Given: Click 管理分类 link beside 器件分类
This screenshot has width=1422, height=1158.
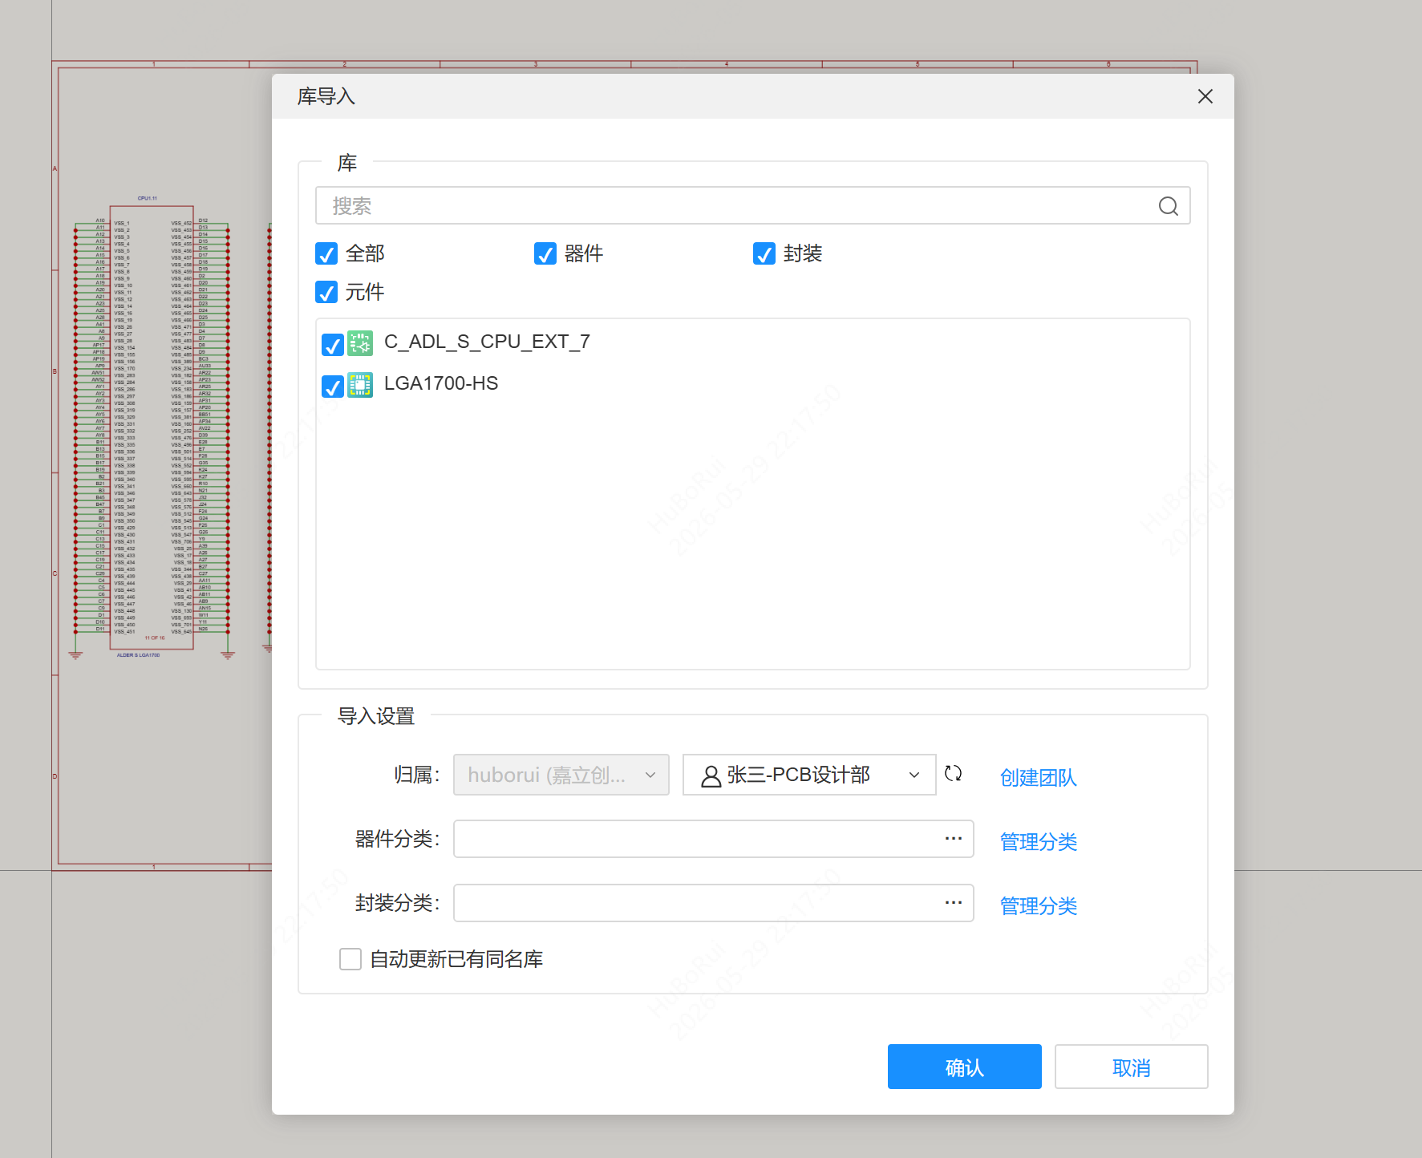Looking at the screenshot, I should tap(1038, 842).
